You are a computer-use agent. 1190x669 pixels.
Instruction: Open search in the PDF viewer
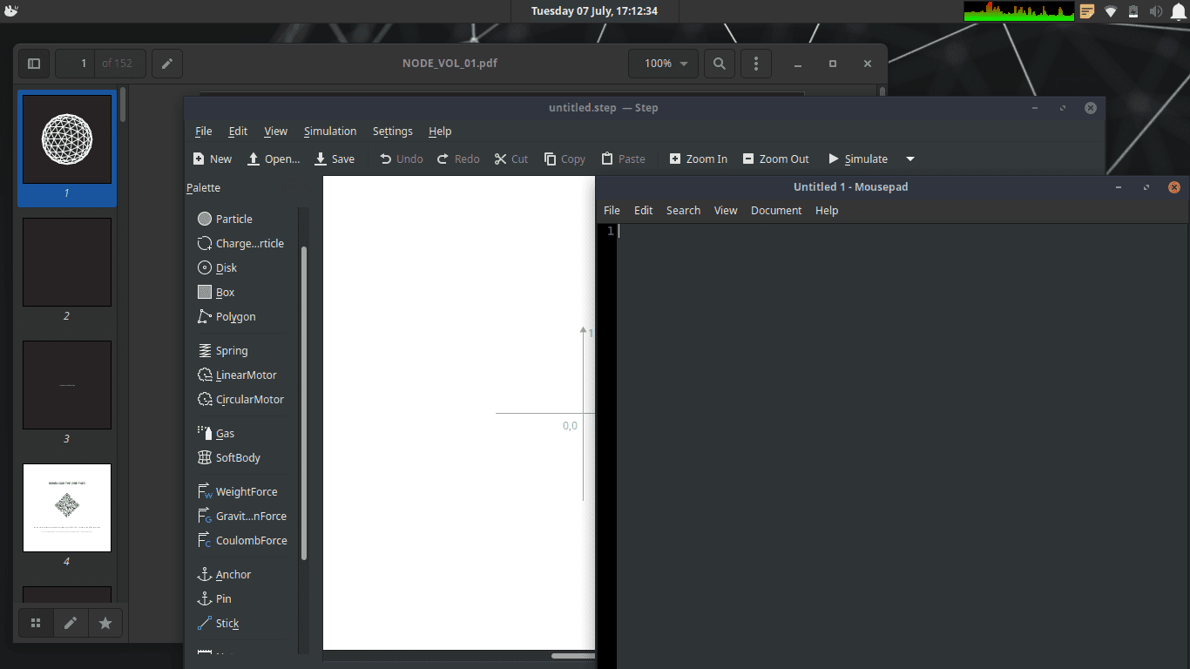pos(720,64)
